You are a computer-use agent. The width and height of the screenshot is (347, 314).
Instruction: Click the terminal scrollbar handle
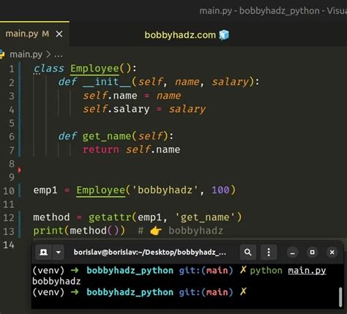click(340, 297)
